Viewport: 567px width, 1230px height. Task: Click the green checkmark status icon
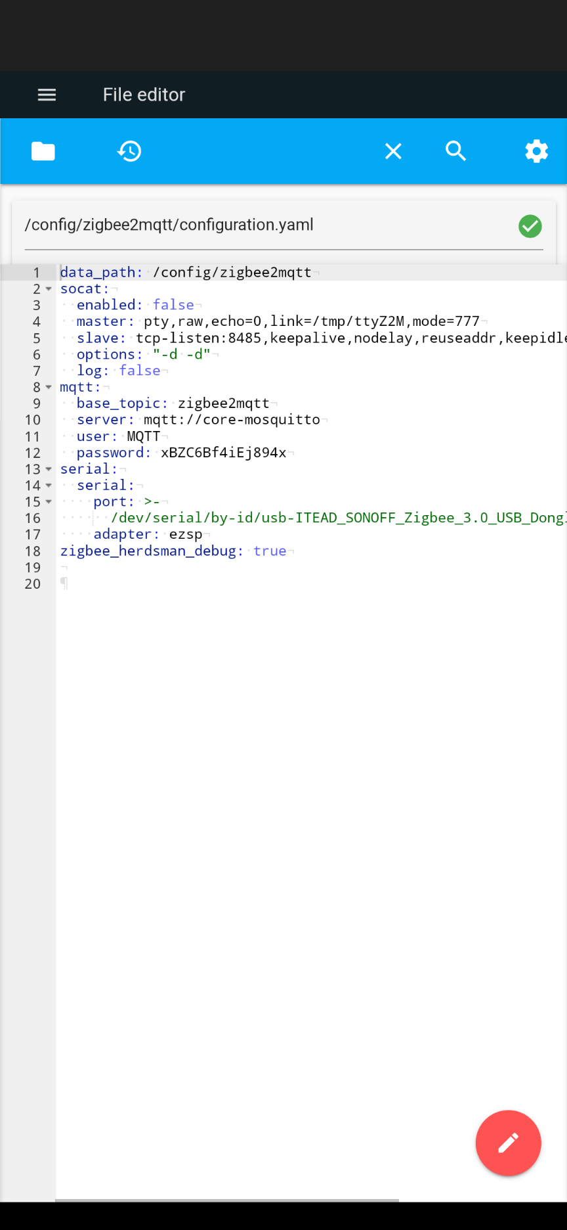530,226
